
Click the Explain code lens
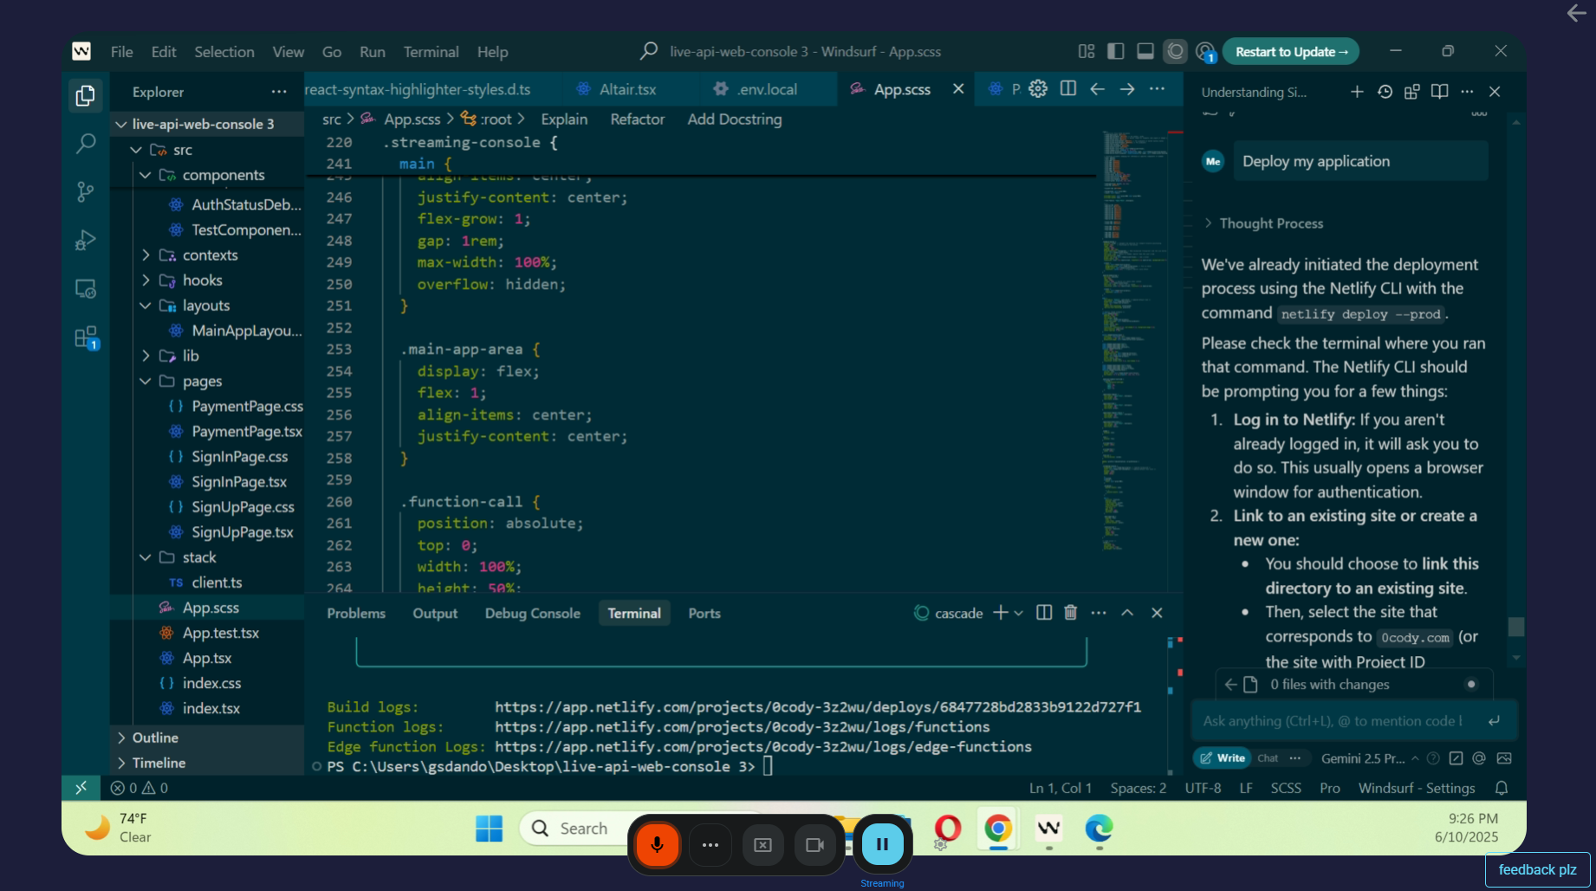[564, 119]
